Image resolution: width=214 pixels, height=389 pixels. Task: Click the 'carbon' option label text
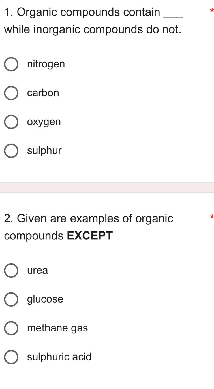point(43,93)
